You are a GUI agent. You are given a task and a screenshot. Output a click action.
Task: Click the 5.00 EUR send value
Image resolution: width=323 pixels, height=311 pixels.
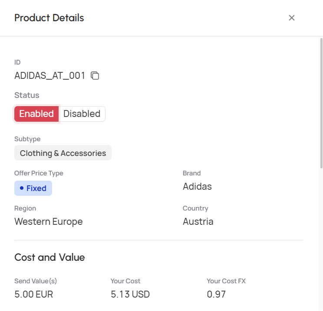click(33, 294)
